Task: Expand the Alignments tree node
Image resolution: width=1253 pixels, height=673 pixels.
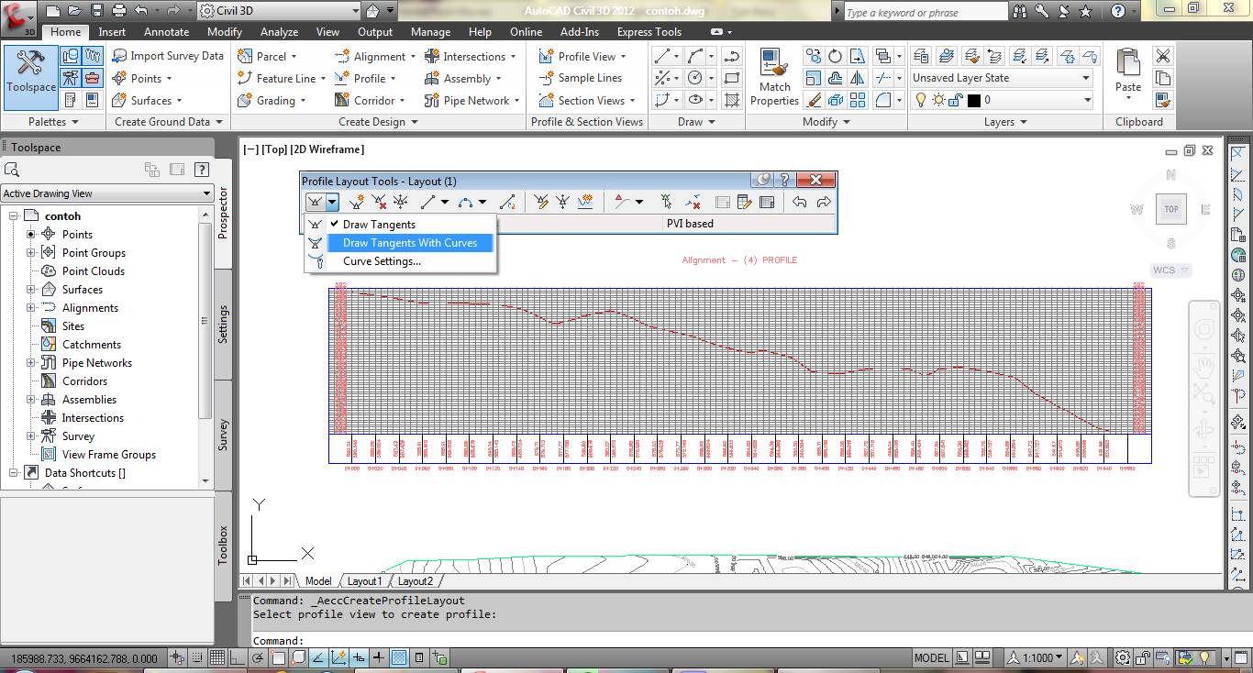Action: tap(30, 308)
